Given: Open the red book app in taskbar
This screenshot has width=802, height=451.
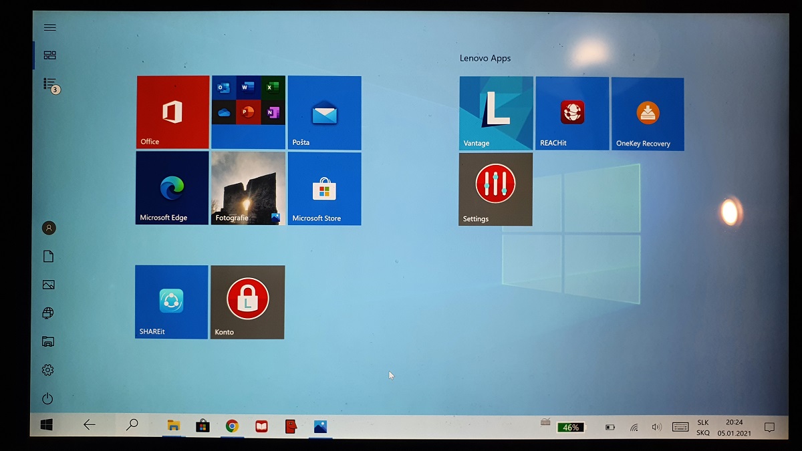Looking at the screenshot, I should point(261,426).
